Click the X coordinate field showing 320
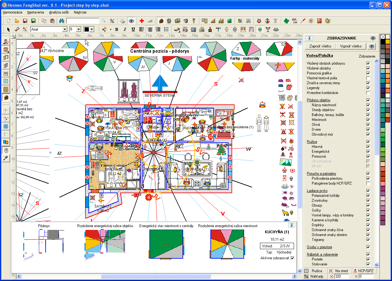The height and width of the screenshot is (281, 392). (341, 276)
